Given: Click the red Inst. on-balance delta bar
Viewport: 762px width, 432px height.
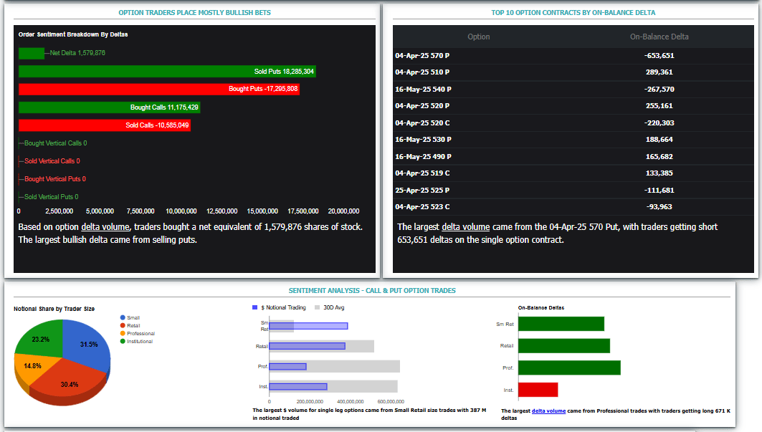Looking at the screenshot, I should (538, 390).
